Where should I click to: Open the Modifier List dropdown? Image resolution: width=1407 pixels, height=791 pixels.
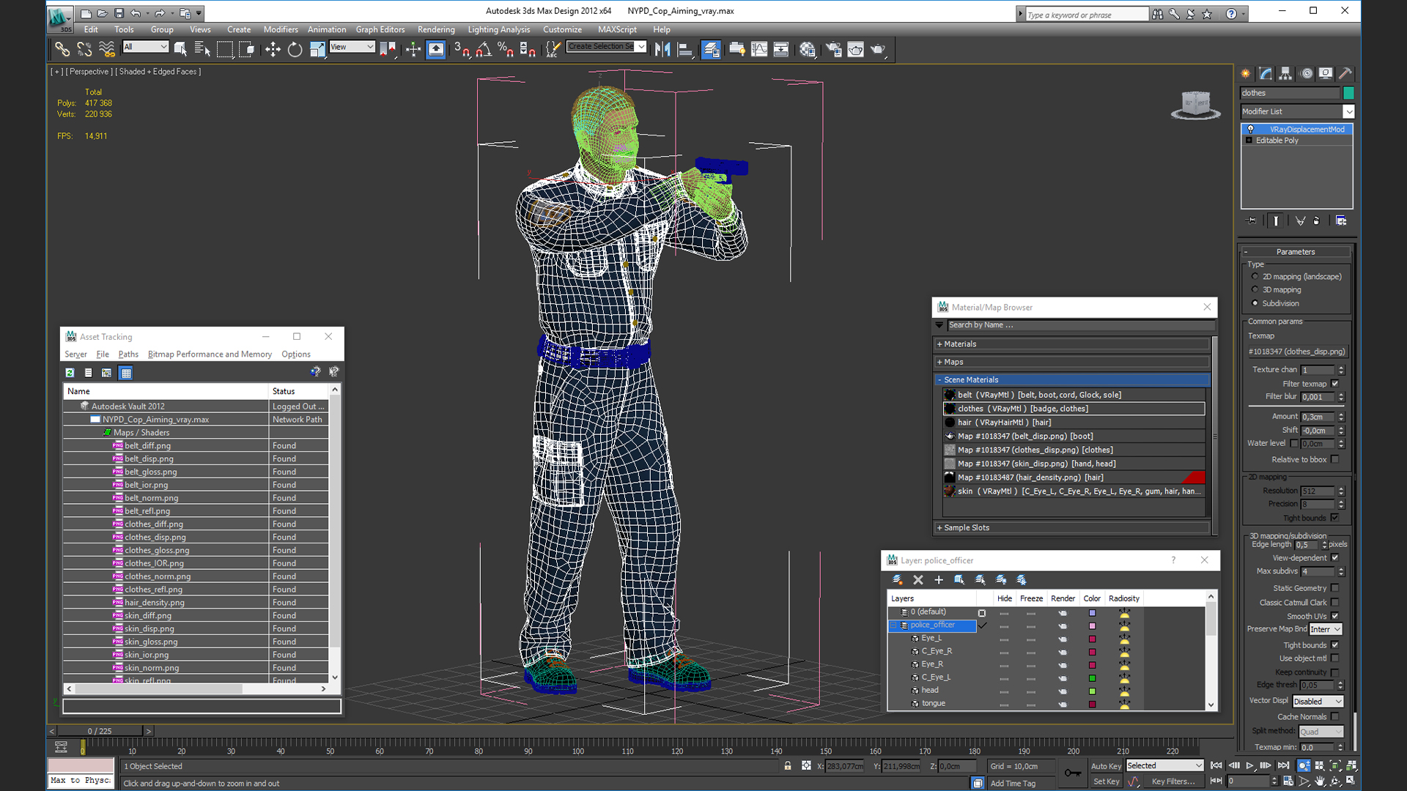1348,111
